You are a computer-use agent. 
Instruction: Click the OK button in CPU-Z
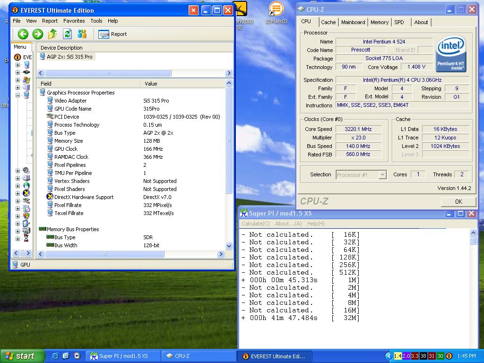coord(458,201)
